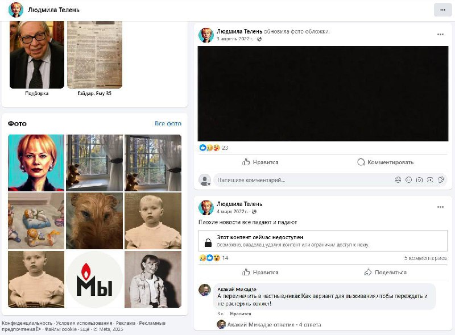
Task: Open the sticker picker icon
Action: (x=440, y=180)
